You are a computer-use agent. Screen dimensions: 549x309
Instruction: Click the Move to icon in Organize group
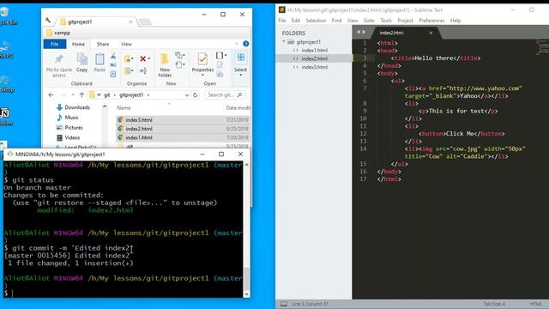click(x=128, y=58)
